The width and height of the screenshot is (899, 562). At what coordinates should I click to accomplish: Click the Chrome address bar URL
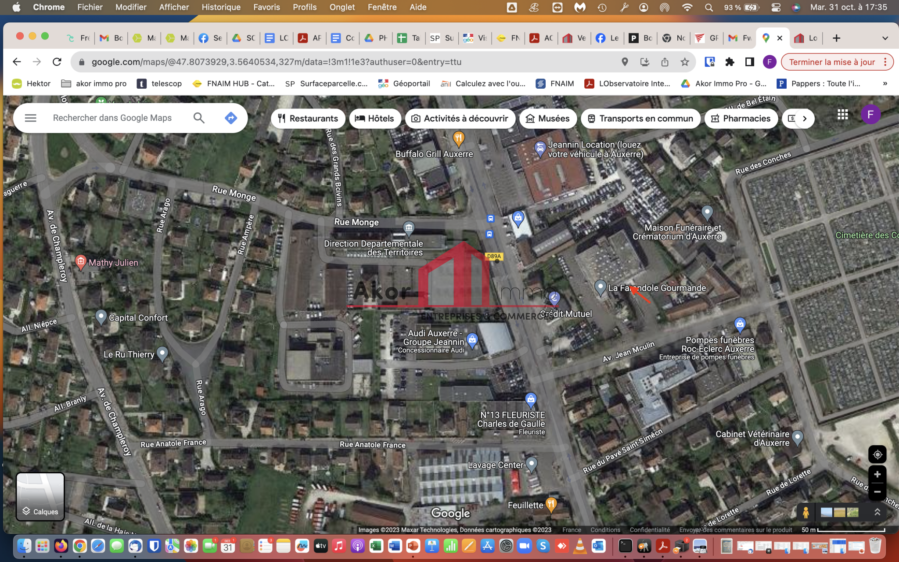click(277, 62)
